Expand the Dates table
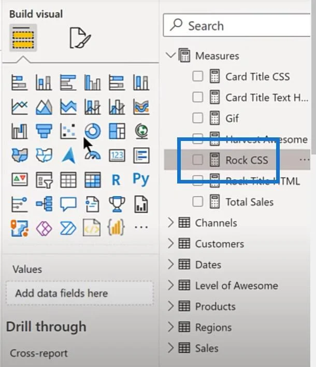The height and width of the screenshot is (367, 316). [171, 264]
